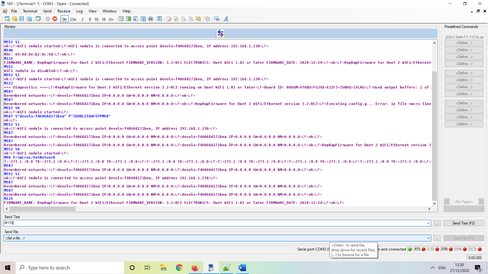Copy monitor contents to clipboard icon
This screenshot has height=274, width=488.
(136, 19)
